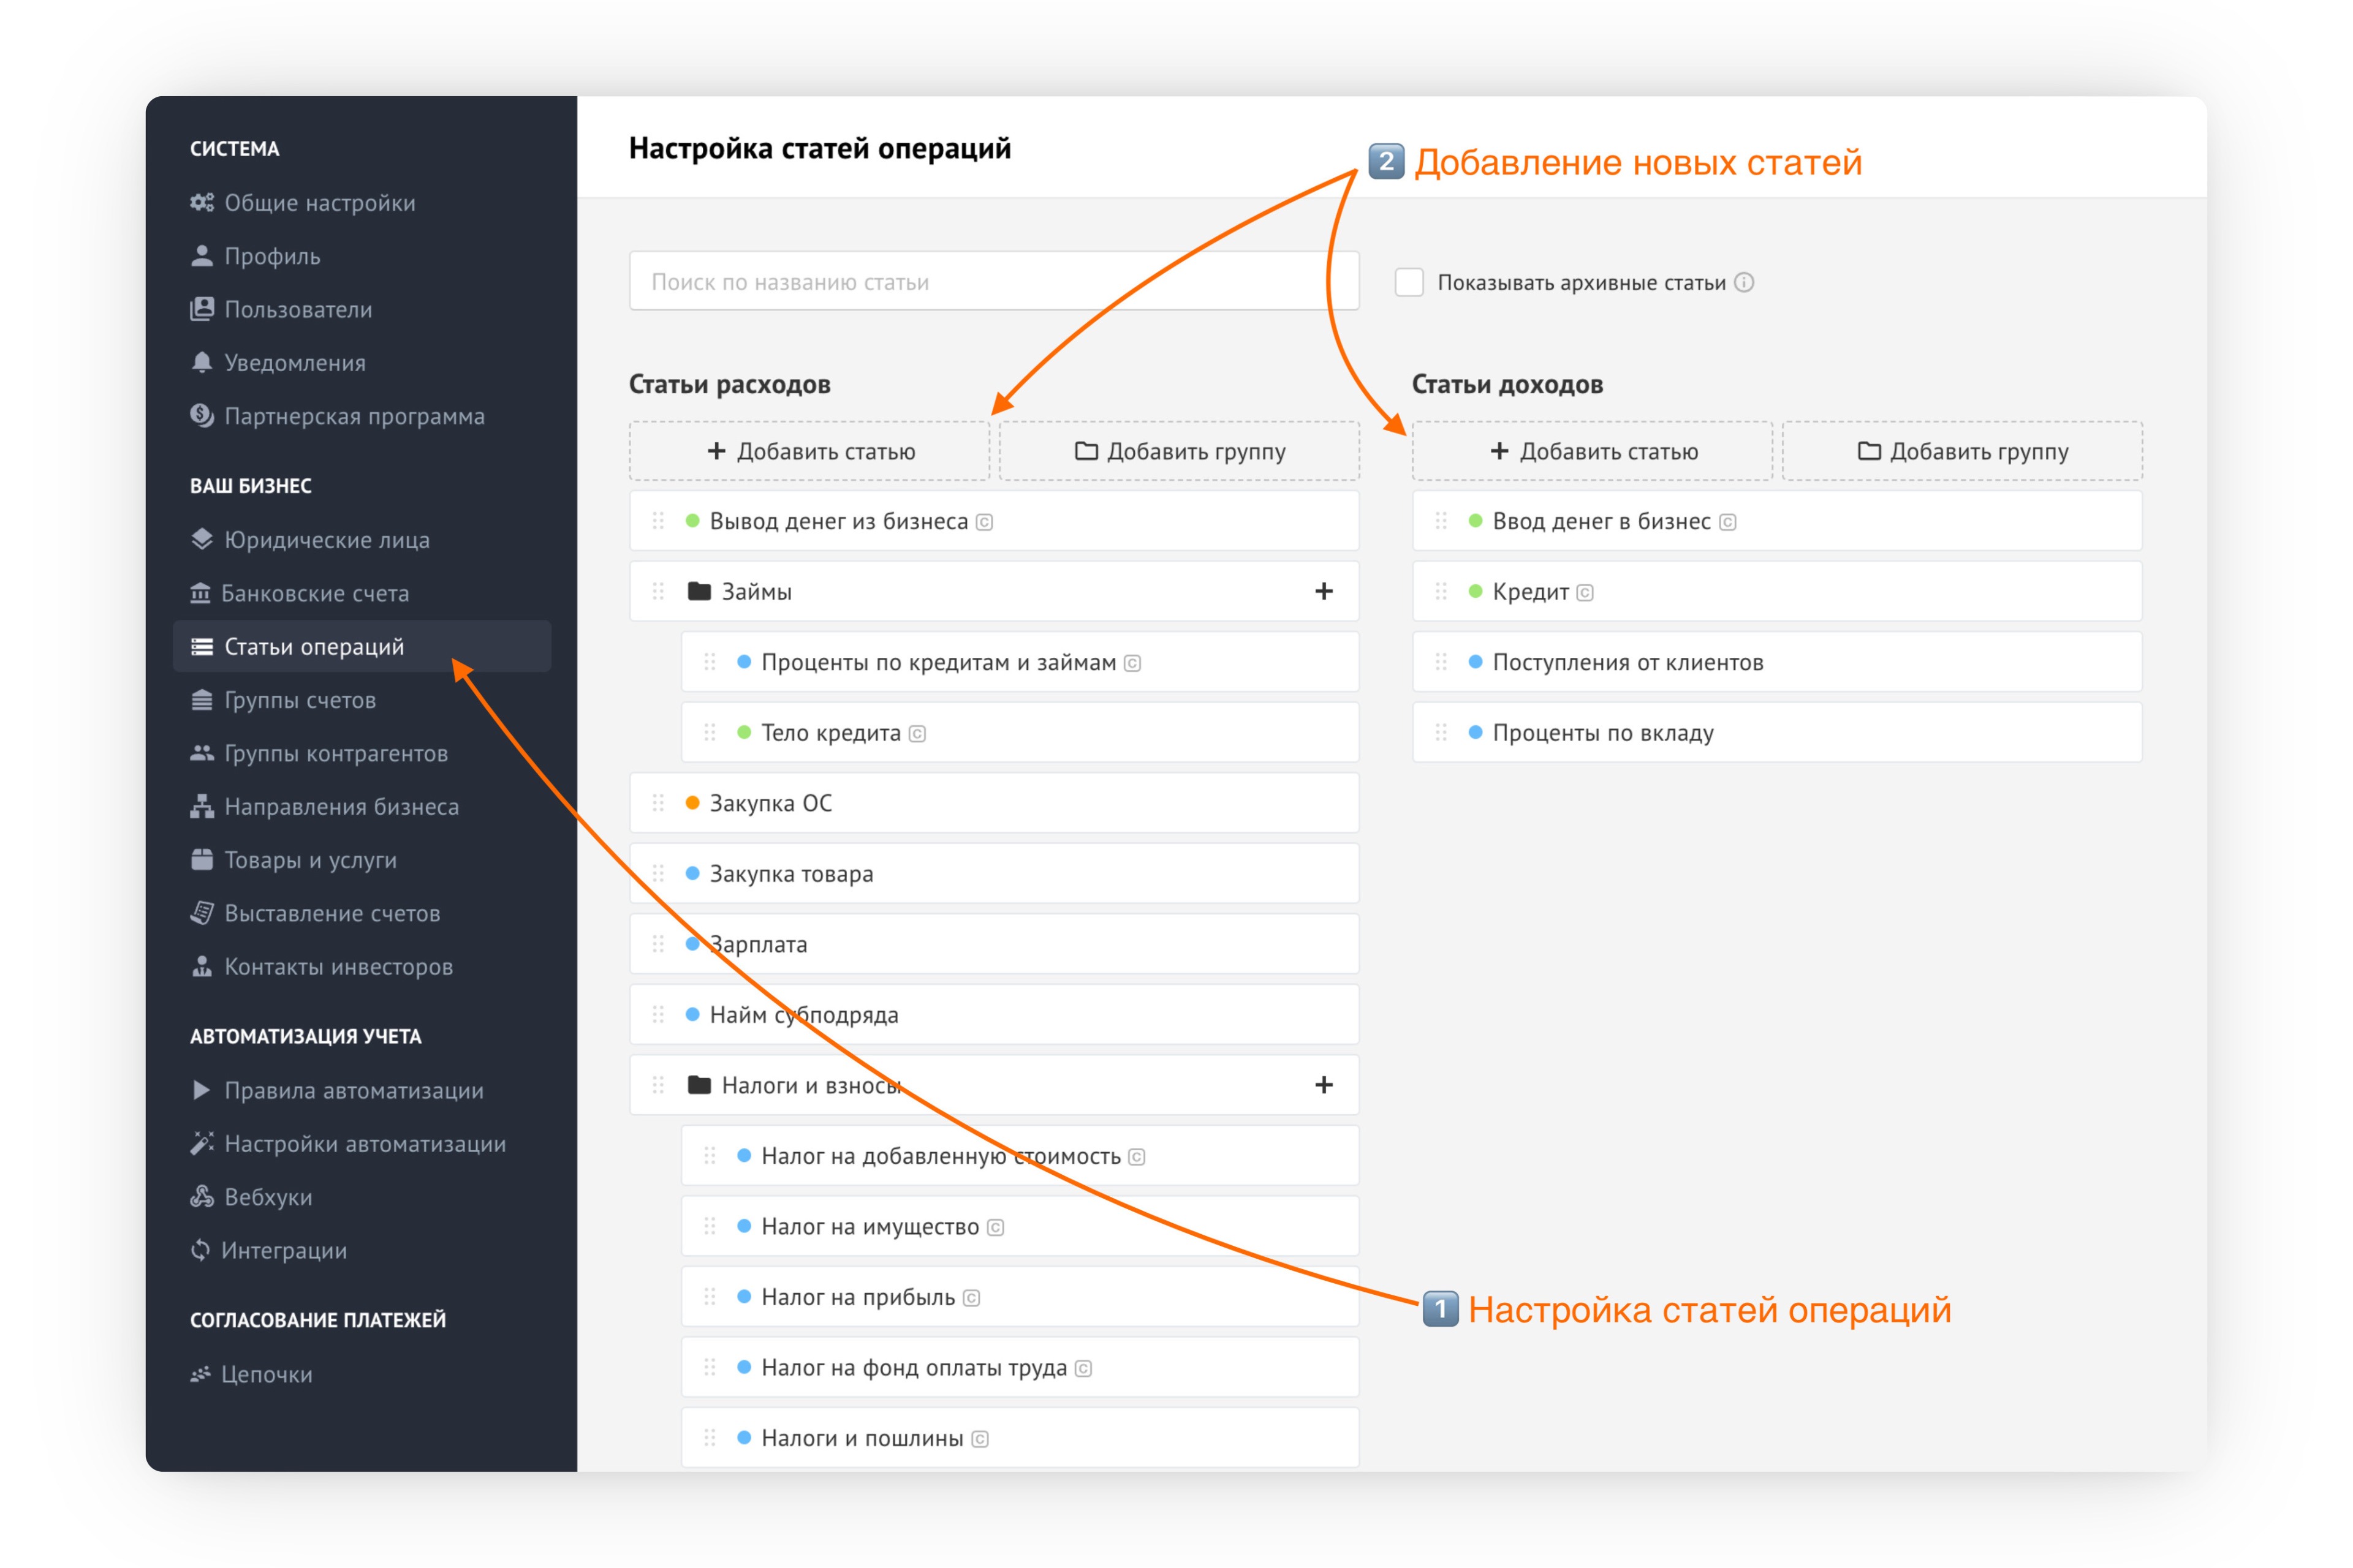Click the drag handle of Закупка ОС row
The image size is (2353, 1568).
(658, 803)
